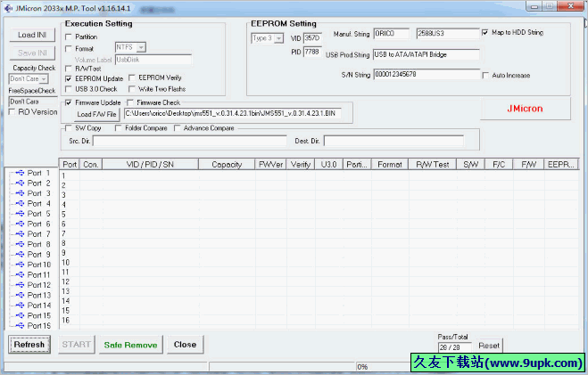Click the U3.0 column header

pyautogui.click(x=329, y=164)
